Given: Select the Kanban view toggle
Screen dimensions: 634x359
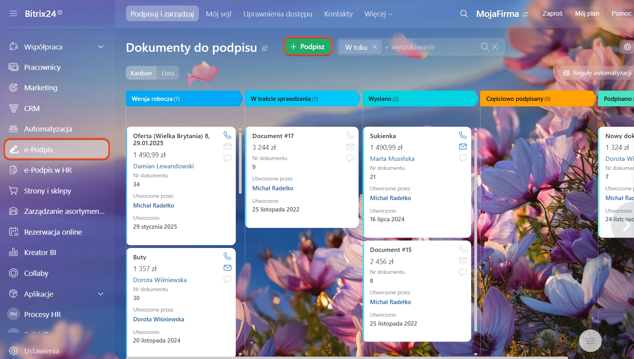Looking at the screenshot, I should click(141, 73).
